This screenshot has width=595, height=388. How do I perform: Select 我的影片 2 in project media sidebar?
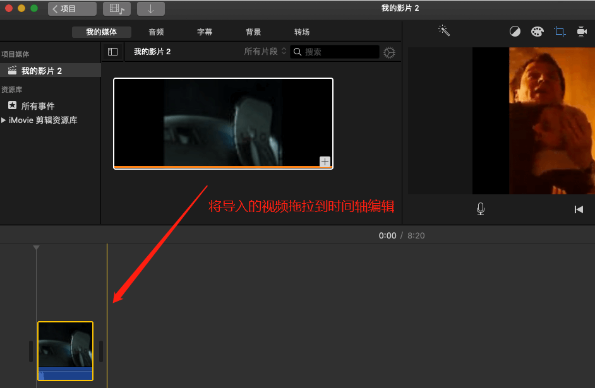[51, 71]
